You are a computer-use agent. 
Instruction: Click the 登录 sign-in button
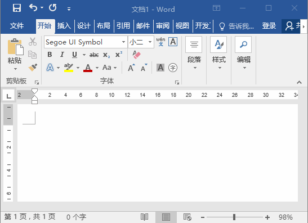pos(269,26)
